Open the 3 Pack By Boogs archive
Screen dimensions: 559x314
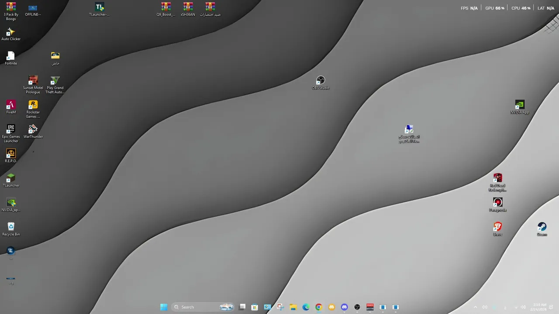tap(11, 11)
